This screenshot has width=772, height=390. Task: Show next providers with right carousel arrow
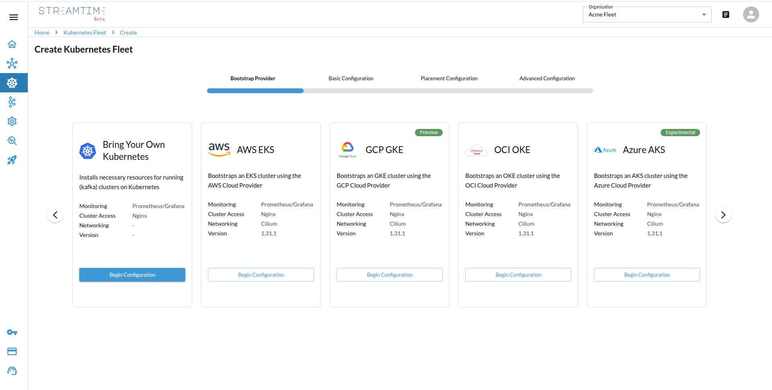click(x=723, y=215)
